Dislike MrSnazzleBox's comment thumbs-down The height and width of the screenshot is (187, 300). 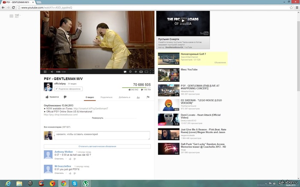click(75, 173)
